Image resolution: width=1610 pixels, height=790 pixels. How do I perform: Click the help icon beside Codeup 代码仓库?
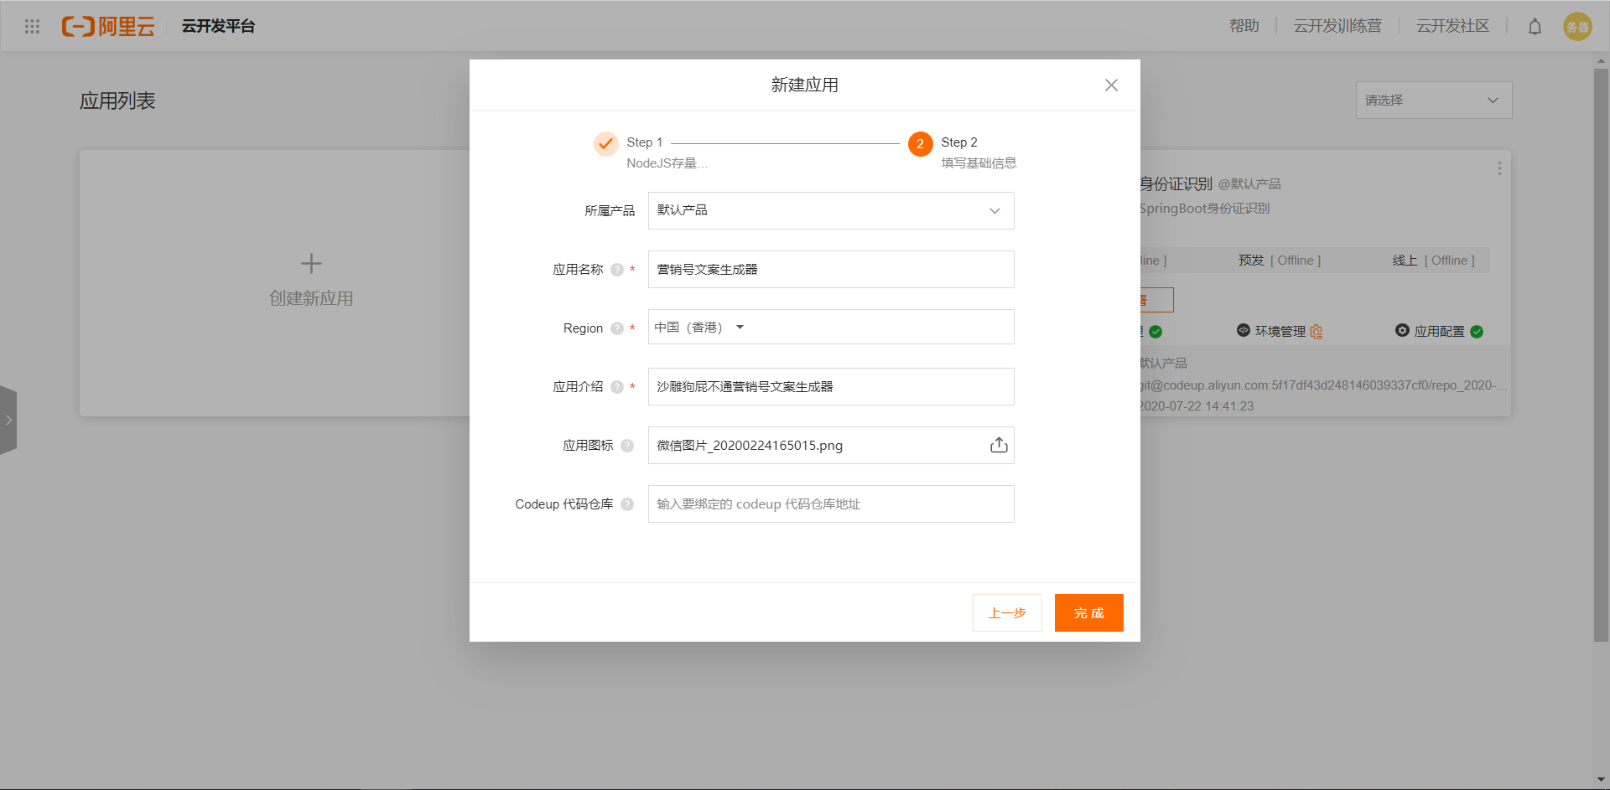[x=627, y=504]
